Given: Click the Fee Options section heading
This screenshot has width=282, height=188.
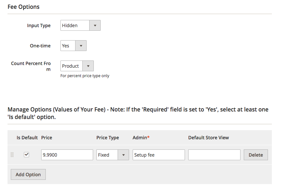Looking at the screenshot, I should [x=24, y=7].
